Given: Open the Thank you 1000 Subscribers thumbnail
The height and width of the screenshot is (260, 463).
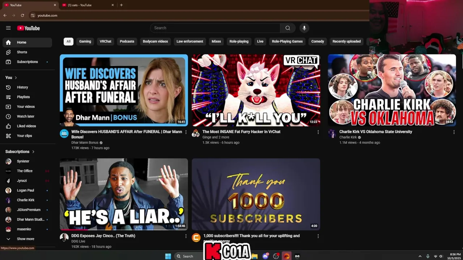Looking at the screenshot, I should tap(256, 194).
